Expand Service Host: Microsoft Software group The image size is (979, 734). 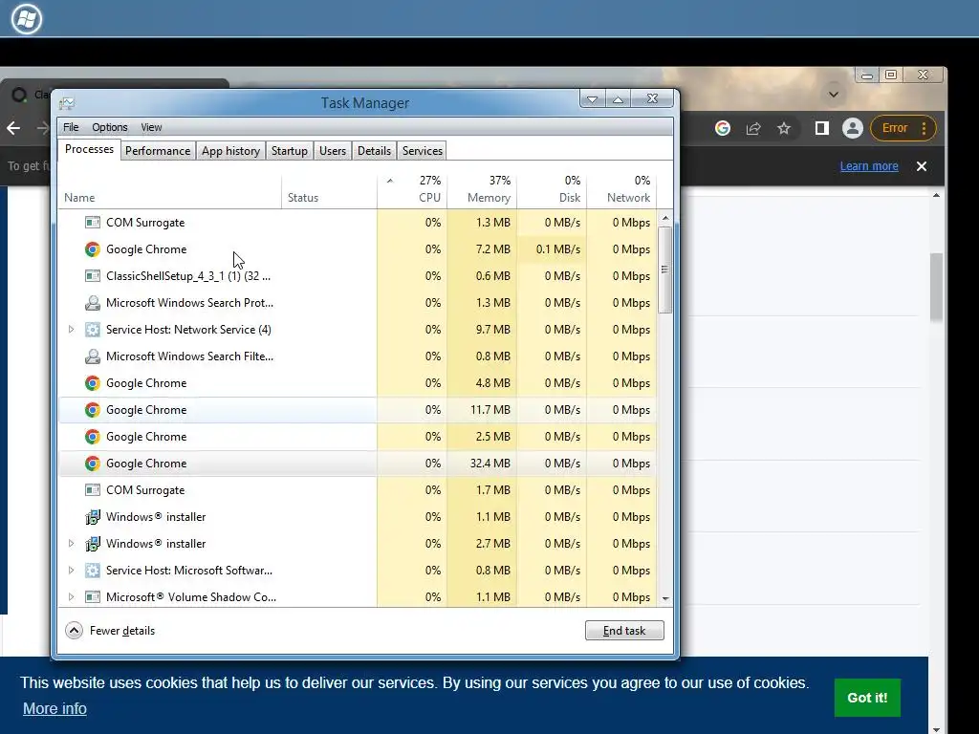click(x=71, y=571)
